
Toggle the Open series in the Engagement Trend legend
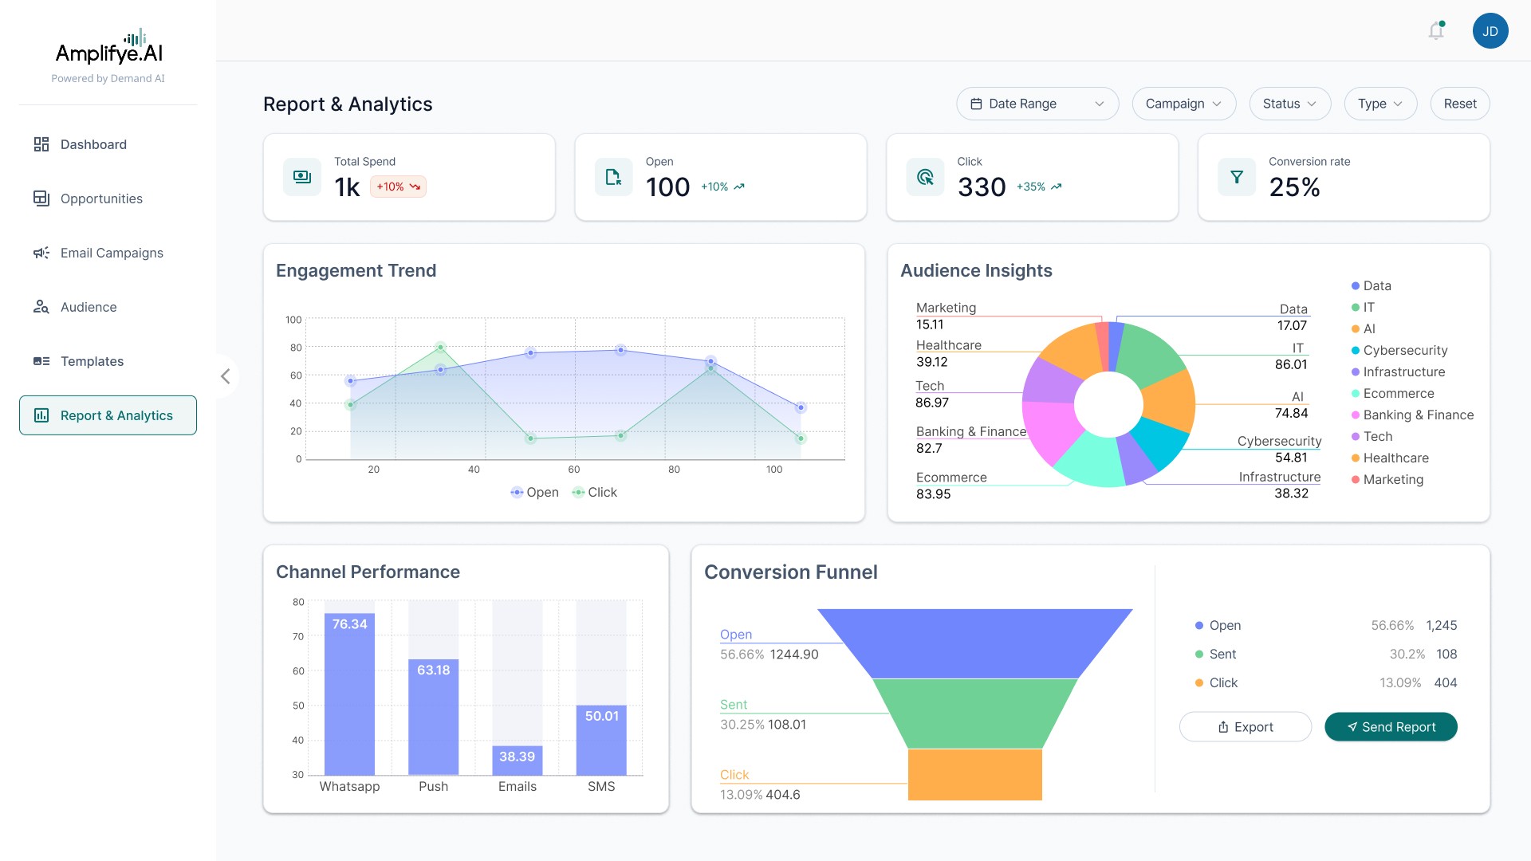pos(534,493)
